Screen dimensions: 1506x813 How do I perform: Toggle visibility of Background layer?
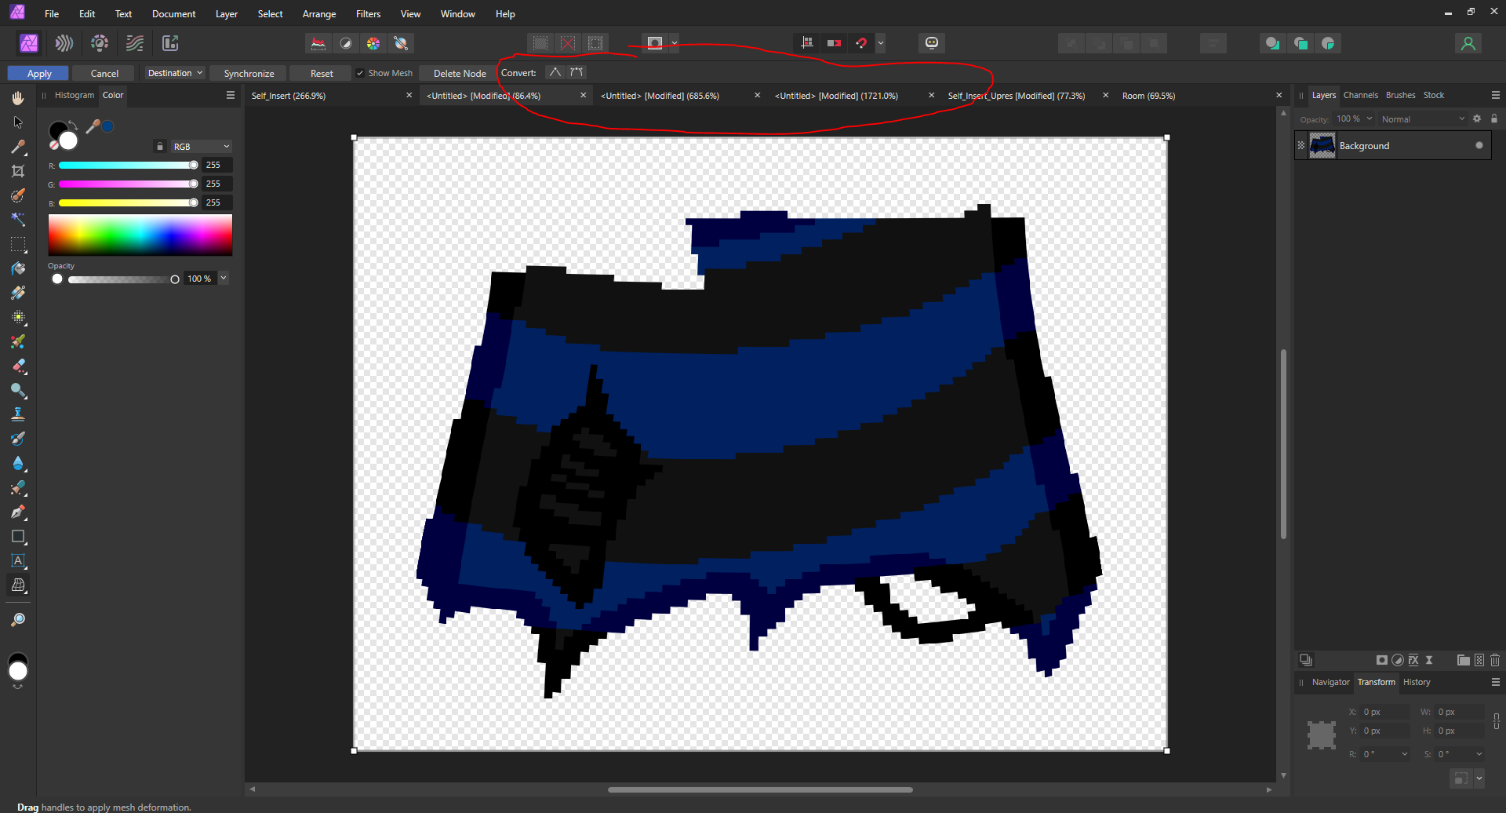1479,146
